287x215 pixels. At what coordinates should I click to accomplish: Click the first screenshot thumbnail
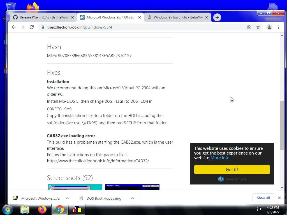tap(75, 187)
